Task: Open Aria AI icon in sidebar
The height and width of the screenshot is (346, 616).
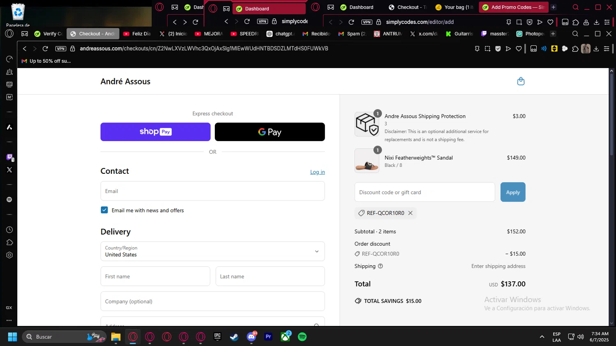Action: pos(9,127)
